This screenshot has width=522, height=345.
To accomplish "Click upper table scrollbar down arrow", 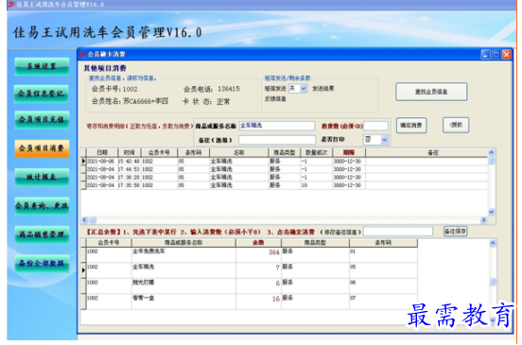I will (x=492, y=212).
